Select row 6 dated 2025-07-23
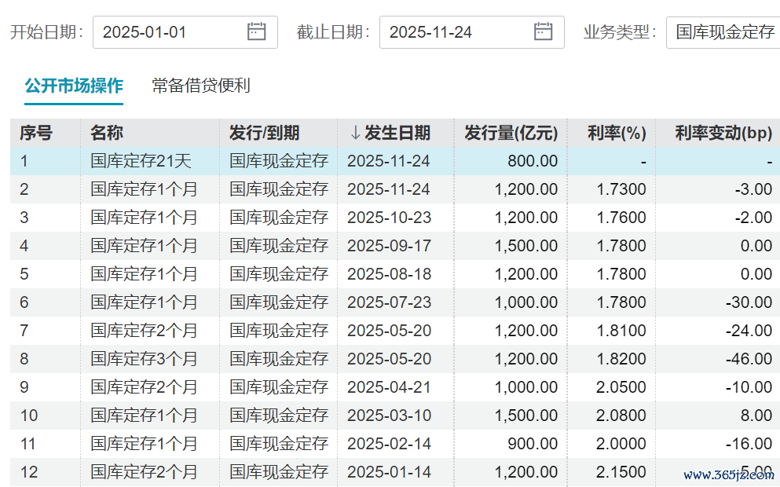 coord(389,302)
